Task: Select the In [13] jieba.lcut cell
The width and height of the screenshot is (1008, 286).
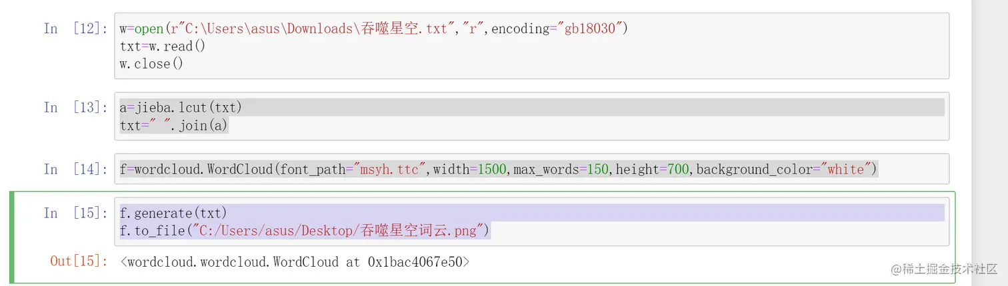Action: (x=531, y=116)
